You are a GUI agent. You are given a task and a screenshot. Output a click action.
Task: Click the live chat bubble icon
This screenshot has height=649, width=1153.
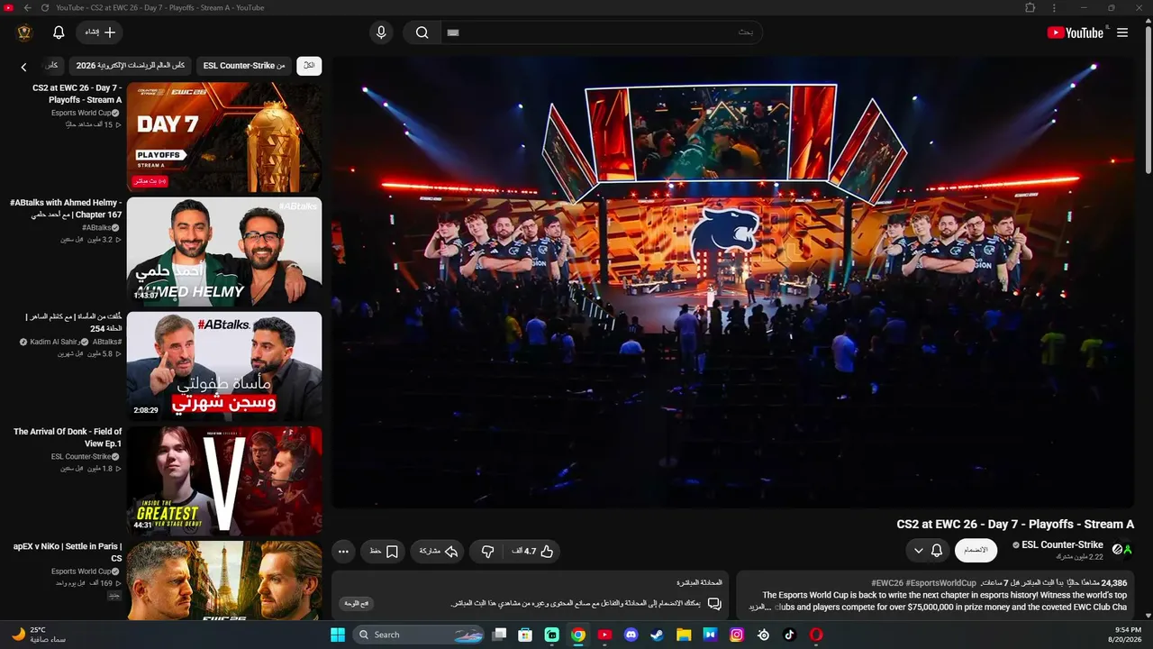tap(714, 603)
